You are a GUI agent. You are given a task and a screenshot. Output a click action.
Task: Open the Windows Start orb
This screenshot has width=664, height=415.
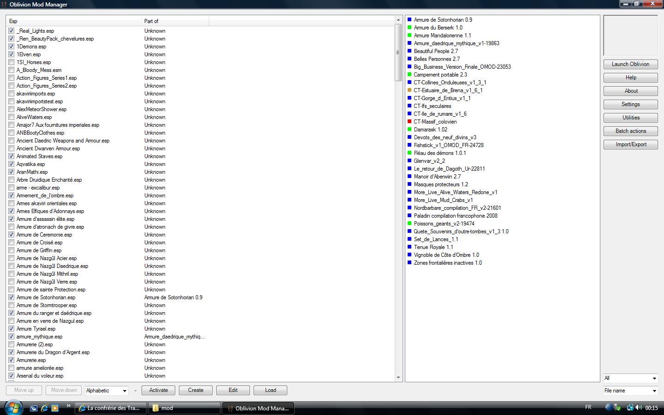click(x=13, y=408)
